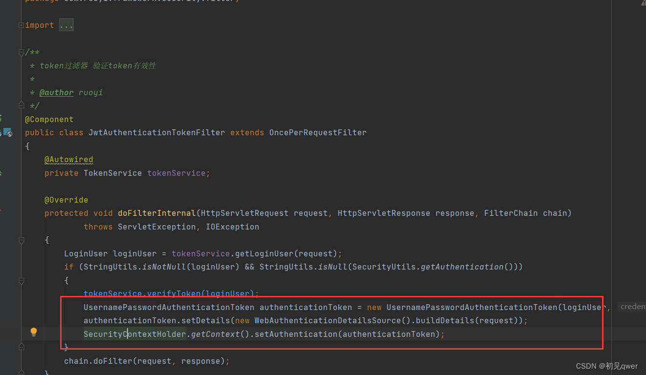The height and width of the screenshot is (375, 646).
Task: Click the LoginUser type declaration
Action: coord(86,254)
